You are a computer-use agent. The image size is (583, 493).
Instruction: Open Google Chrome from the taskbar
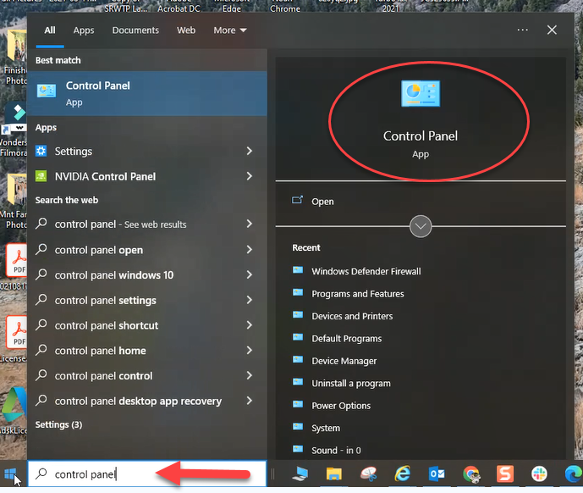pyautogui.click(x=471, y=474)
